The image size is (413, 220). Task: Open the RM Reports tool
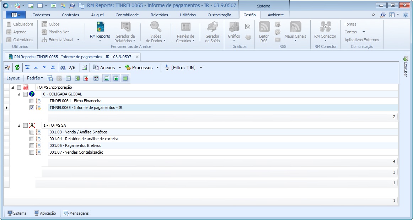click(100, 31)
